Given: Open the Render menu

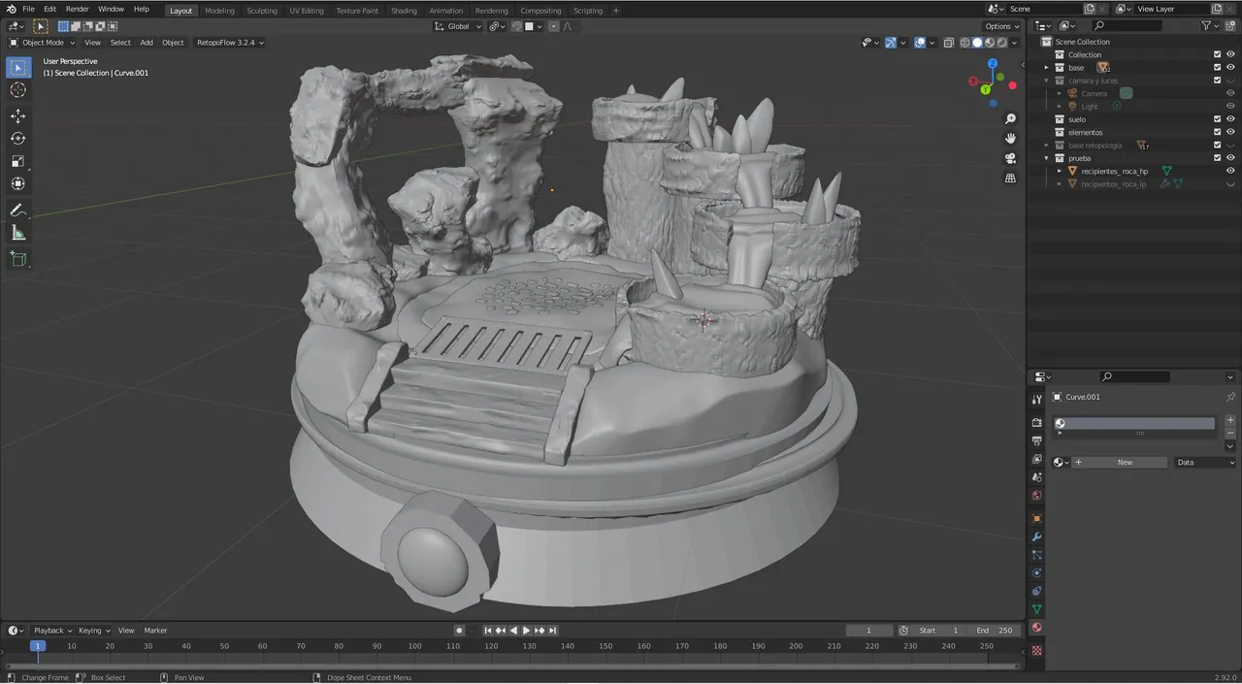Looking at the screenshot, I should tap(78, 9).
